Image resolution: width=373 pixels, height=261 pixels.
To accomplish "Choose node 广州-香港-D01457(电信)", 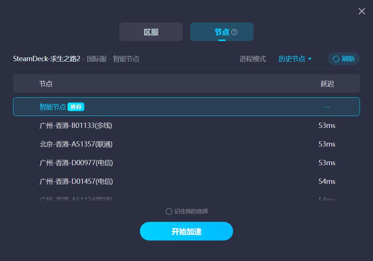I will point(186,181).
